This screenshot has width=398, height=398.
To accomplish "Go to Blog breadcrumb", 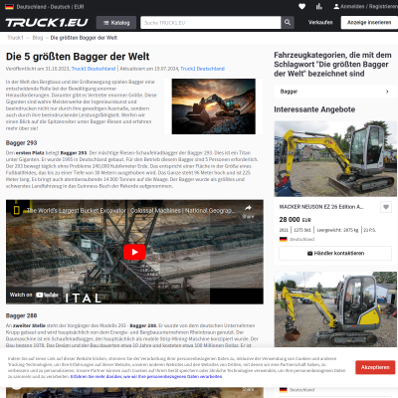I will (38, 38).
